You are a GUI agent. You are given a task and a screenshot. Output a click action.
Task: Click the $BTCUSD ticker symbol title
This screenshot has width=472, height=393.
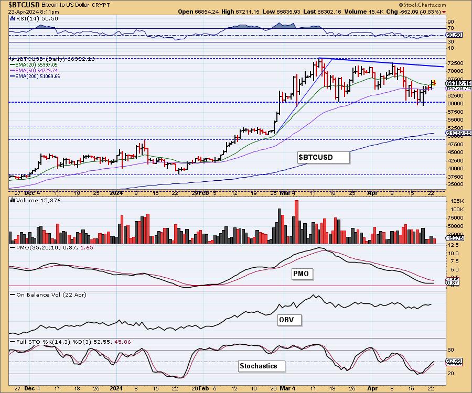pyautogui.click(x=24, y=5)
